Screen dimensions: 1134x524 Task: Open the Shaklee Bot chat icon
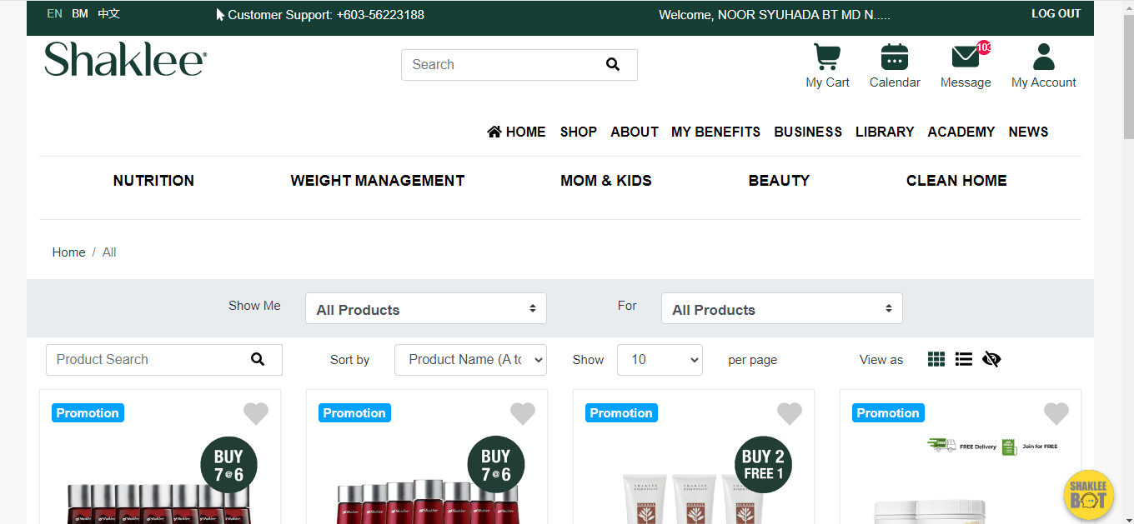coord(1089,496)
